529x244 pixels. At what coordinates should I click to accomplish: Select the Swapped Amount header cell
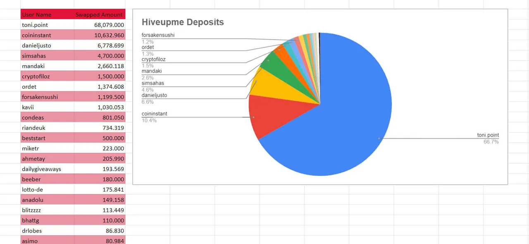coord(100,14)
